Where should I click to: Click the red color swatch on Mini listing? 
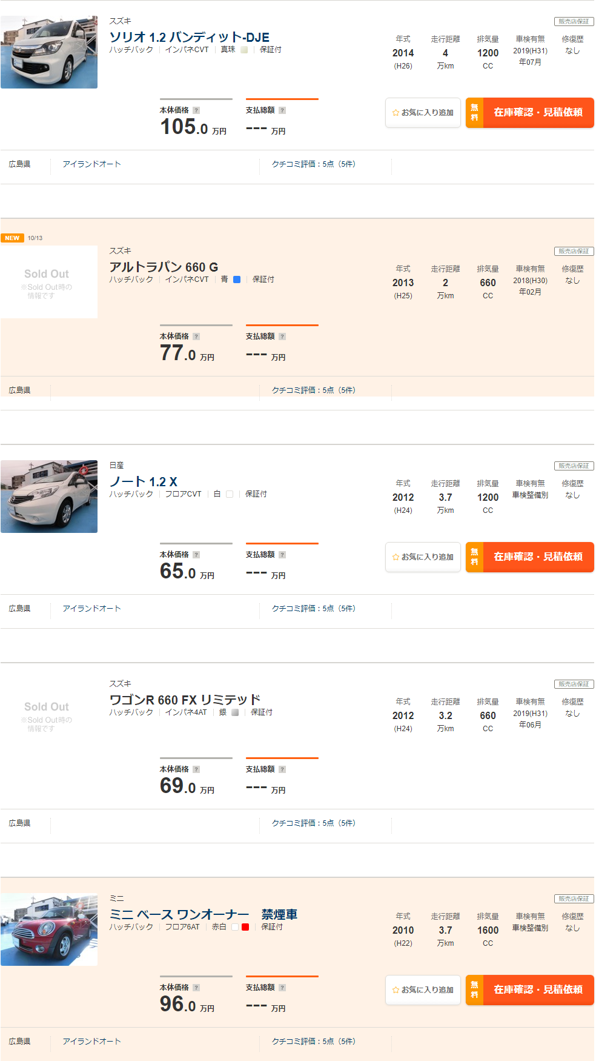click(x=245, y=927)
